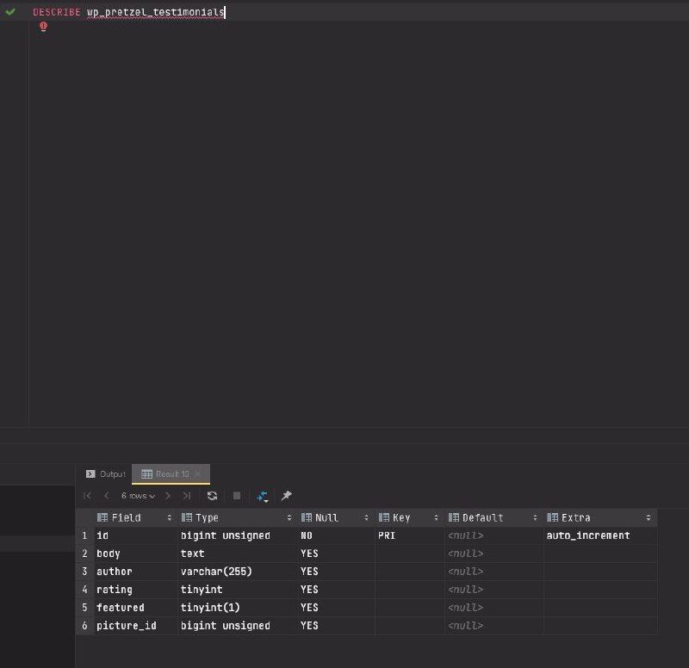This screenshot has width=689, height=668.
Task: Select the 'picture_id' field cell
Action: (x=135, y=626)
